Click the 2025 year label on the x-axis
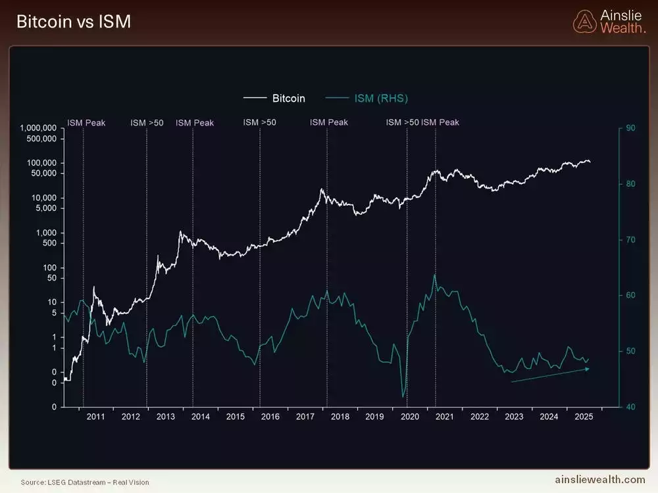The image size is (658, 493). tap(584, 416)
